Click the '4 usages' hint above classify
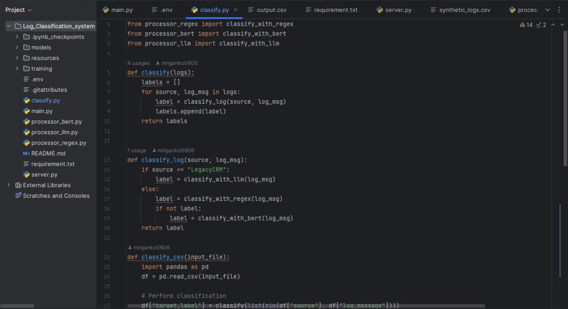 pos(138,63)
